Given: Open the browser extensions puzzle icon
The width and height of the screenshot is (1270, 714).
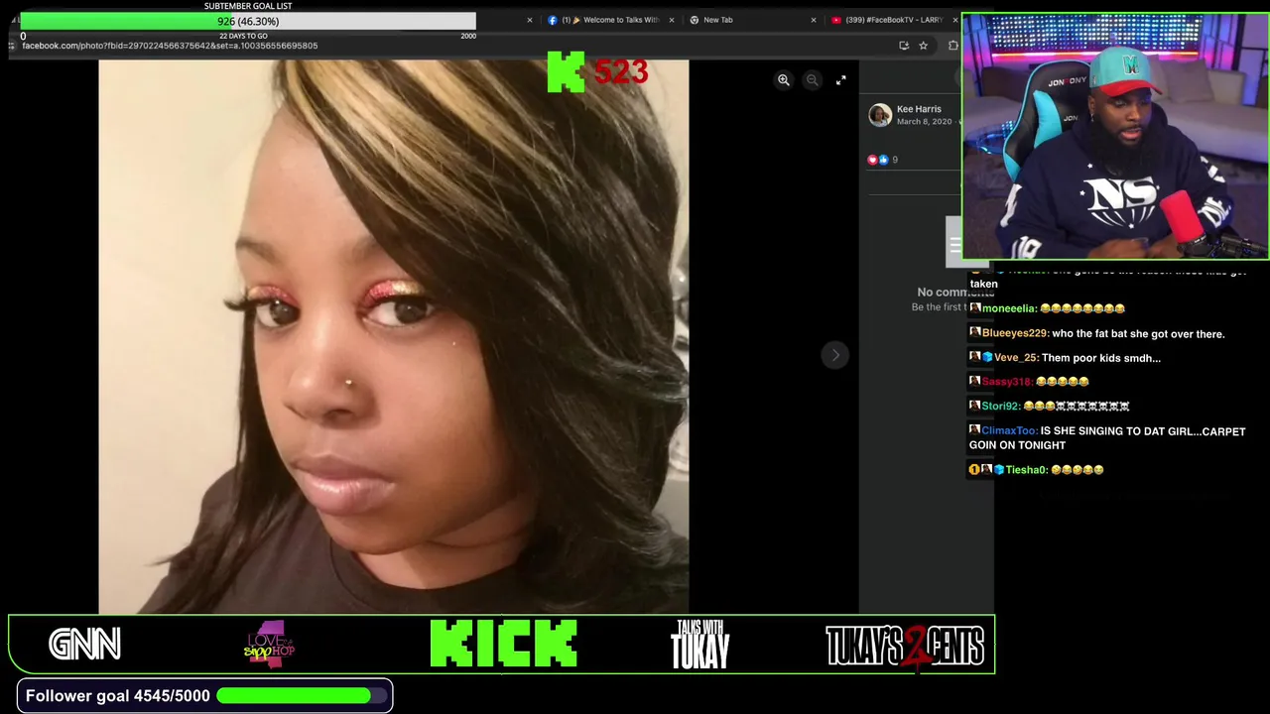Looking at the screenshot, I should [x=953, y=46].
